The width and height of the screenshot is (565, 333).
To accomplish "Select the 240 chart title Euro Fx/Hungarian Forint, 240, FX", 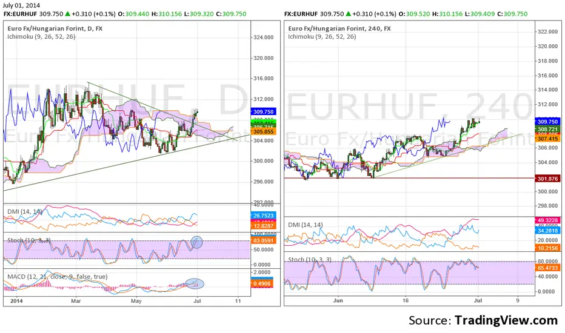I will tap(339, 28).
